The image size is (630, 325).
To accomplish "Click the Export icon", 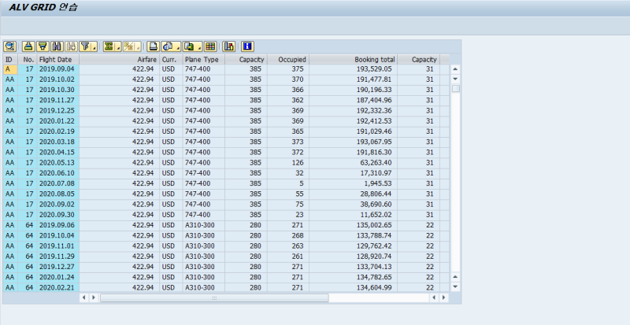I will click(x=189, y=46).
